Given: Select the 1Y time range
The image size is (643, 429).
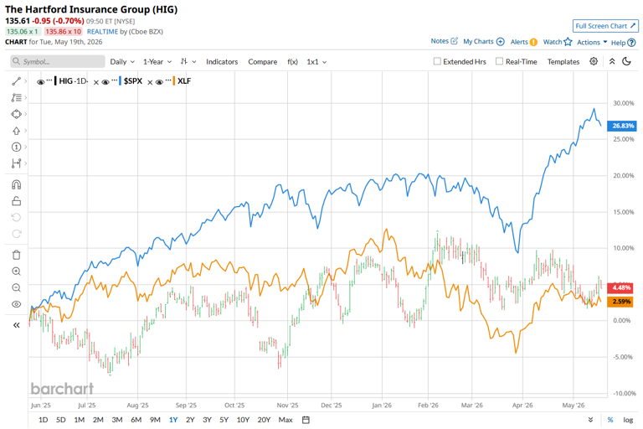Looking at the screenshot, I should [x=173, y=420].
